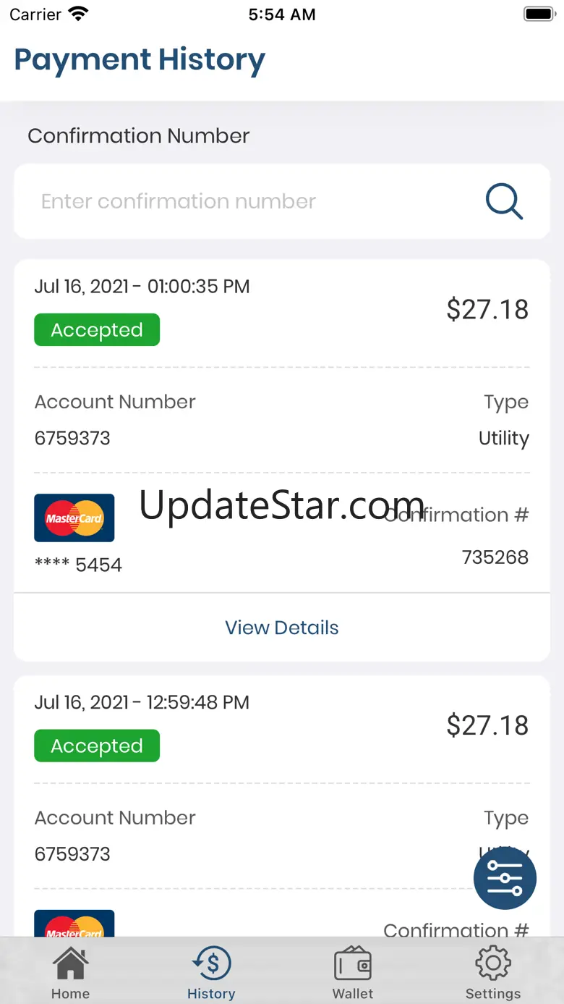Image resolution: width=564 pixels, height=1004 pixels.
Task: Click the $27.18 amount on second payment
Action: click(x=487, y=725)
